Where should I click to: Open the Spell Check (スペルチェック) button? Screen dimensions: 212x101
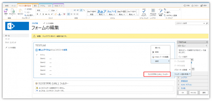[x=144, y=12]
